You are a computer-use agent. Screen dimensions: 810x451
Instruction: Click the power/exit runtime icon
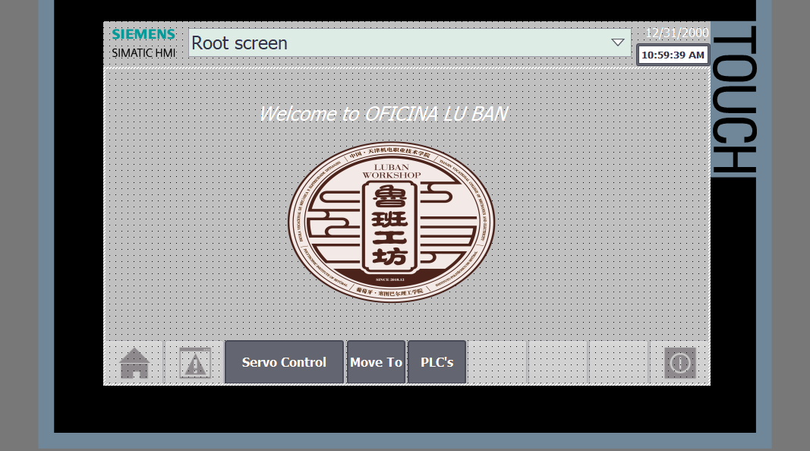[680, 363]
